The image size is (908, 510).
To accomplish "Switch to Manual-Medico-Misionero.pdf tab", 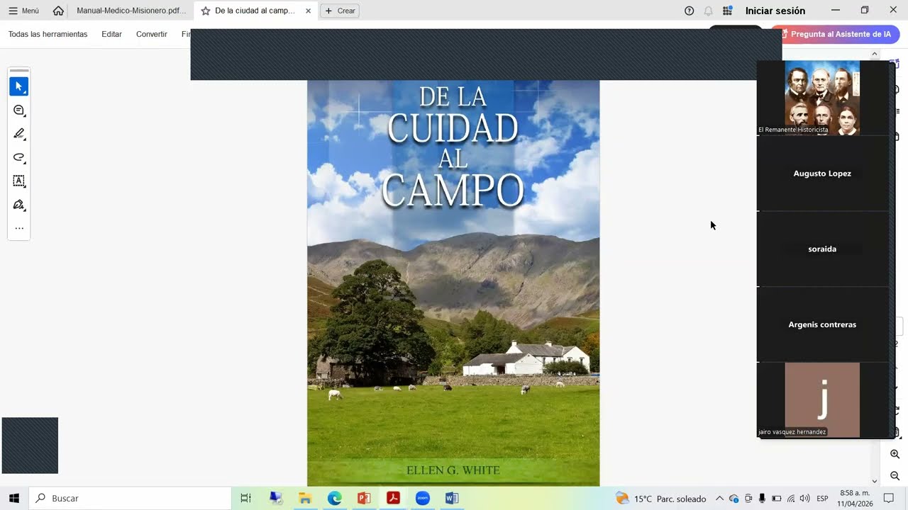I will click(131, 11).
